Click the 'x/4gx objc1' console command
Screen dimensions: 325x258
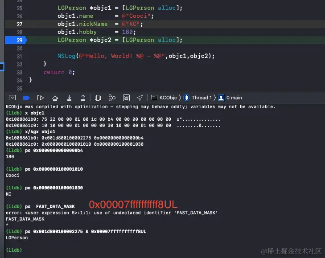click(x=40, y=131)
